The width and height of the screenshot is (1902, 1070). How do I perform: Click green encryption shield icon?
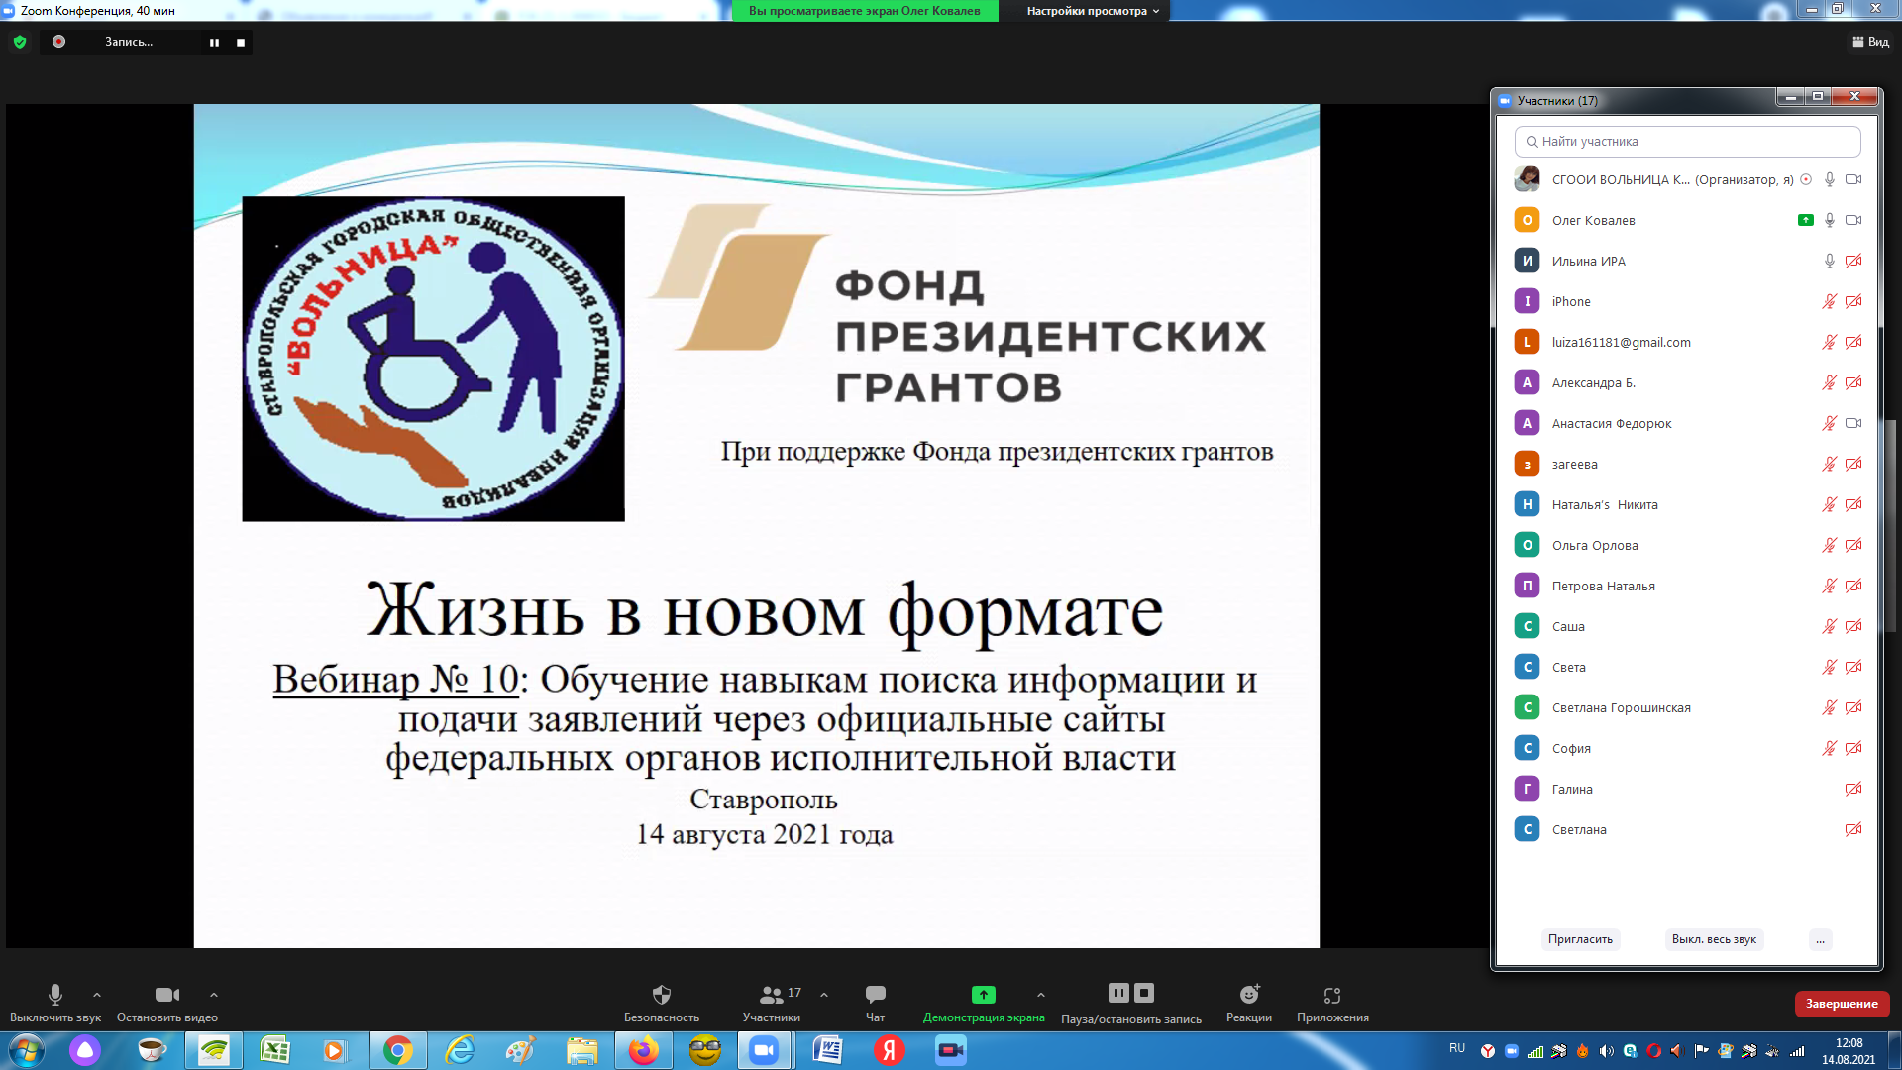click(x=20, y=42)
